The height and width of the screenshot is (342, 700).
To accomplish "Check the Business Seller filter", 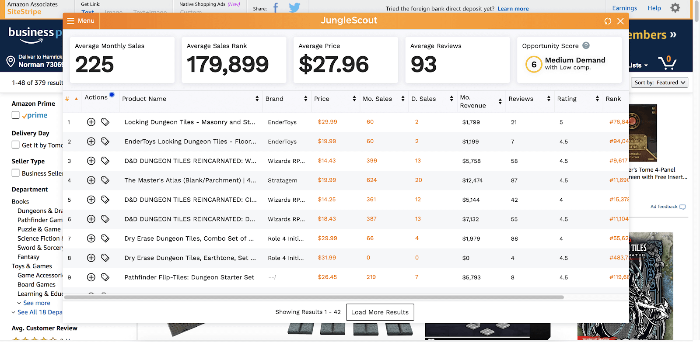I will [x=16, y=173].
